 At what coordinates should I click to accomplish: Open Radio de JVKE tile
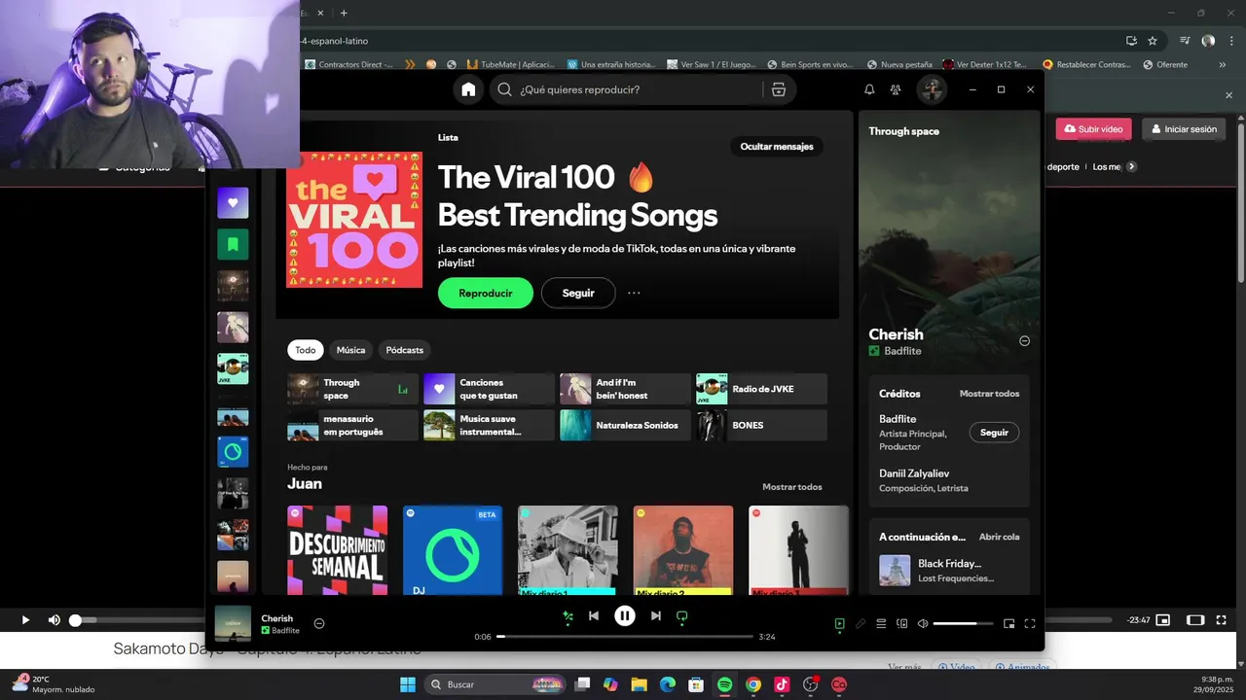pos(761,389)
